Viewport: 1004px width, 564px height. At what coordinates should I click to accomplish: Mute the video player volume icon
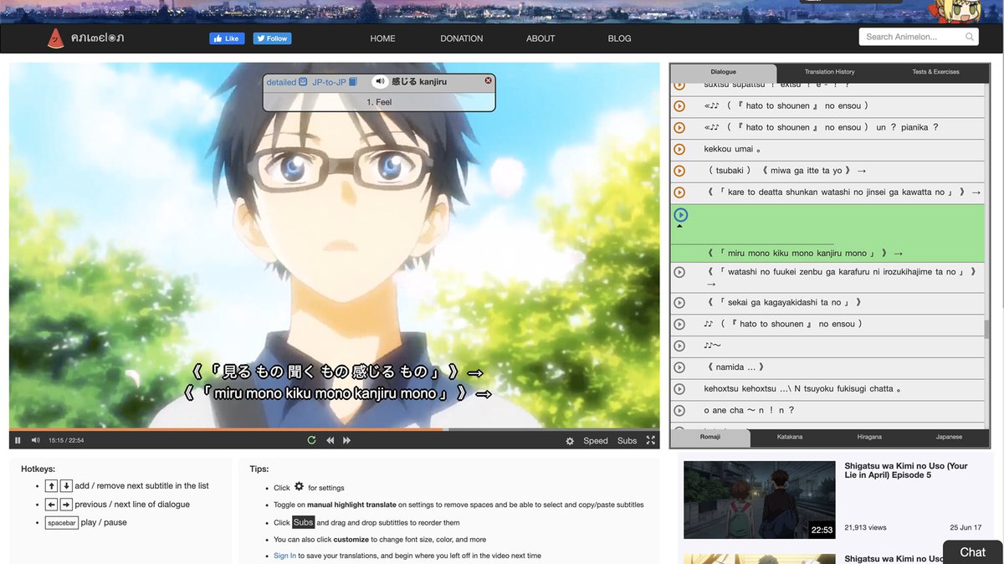click(36, 441)
